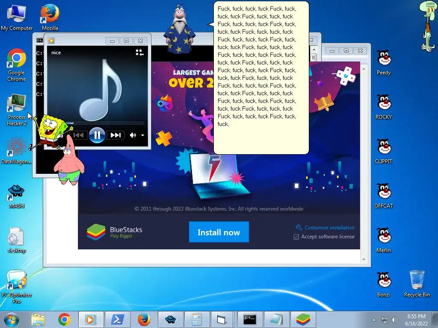Open MASH desktop shortcut
Image resolution: width=438 pixels, height=328 pixels.
coord(17,196)
